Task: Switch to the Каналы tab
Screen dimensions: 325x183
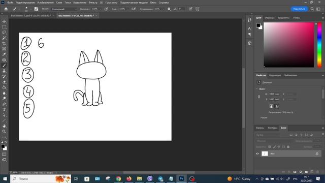Action: click(x=260, y=128)
